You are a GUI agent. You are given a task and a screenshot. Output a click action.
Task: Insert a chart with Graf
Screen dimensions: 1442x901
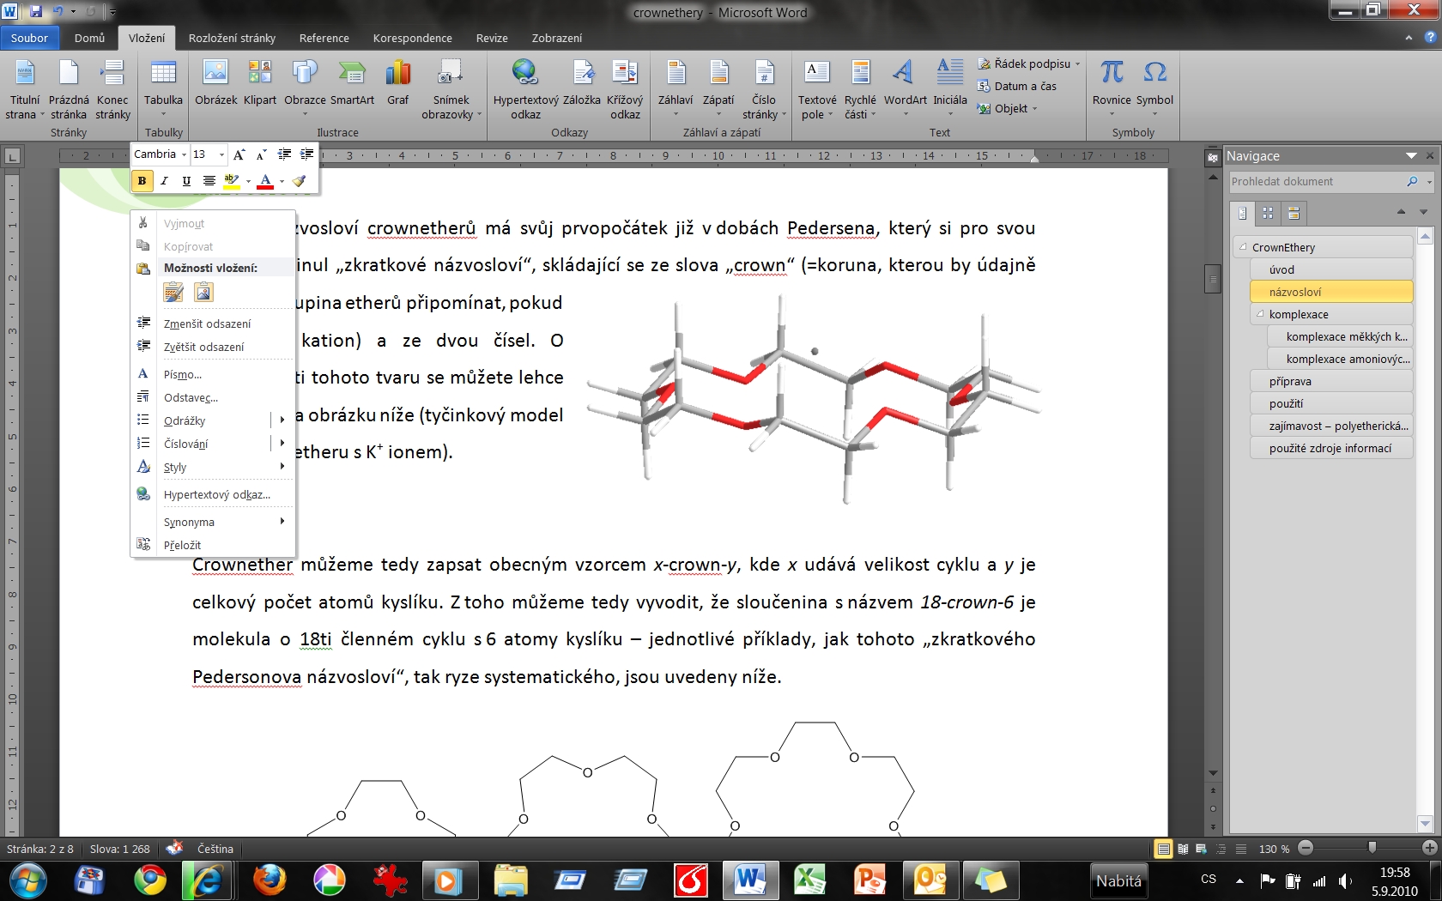(397, 83)
